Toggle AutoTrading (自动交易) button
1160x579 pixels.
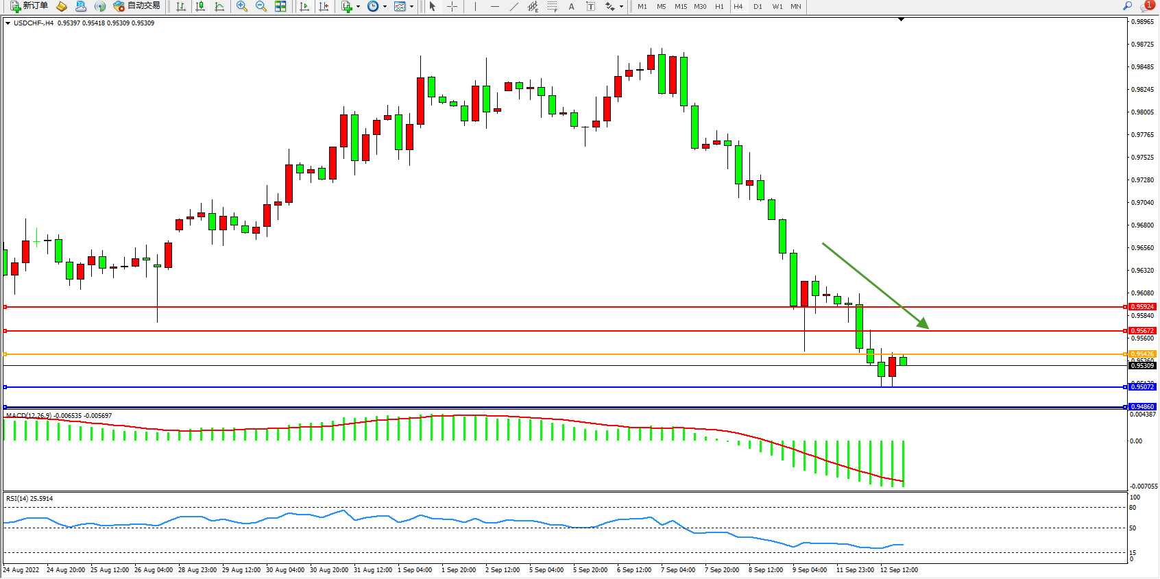point(137,6)
